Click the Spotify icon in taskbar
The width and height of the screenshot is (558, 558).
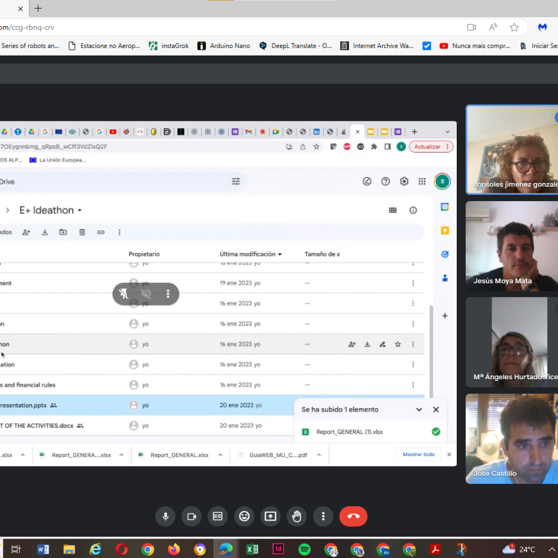(x=305, y=549)
